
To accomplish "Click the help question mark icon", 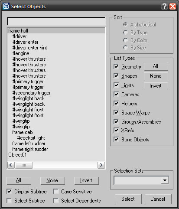I will point(164,7).
